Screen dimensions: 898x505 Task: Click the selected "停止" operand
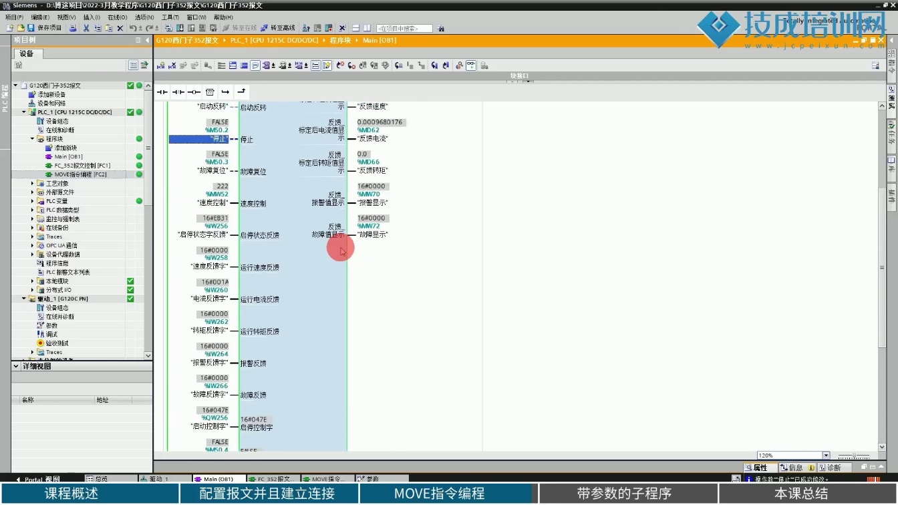pos(198,139)
